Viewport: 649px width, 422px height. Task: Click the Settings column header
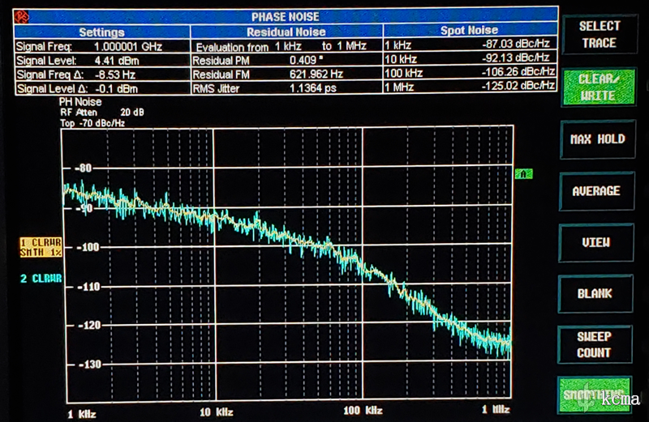click(101, 32)
